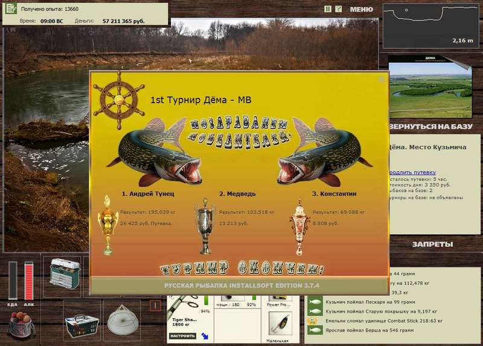483x346 pixels.
Task: Click fish icon beside 'Старую покрышку' log entry
Action: (x=315, y=312)
